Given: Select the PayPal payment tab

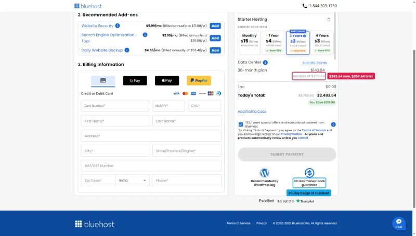Looking at the screenshot, I should point(199,80).
